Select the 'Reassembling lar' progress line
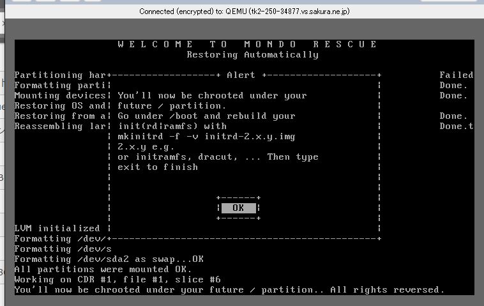484x306 pixels. [60, 126]
